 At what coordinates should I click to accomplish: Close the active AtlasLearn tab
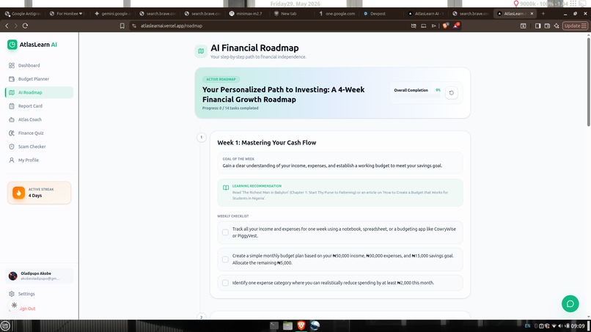pyautogui.click(x=532, y=14)
